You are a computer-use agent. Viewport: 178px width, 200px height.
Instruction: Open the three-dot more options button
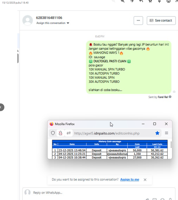(x=138, y=20)
